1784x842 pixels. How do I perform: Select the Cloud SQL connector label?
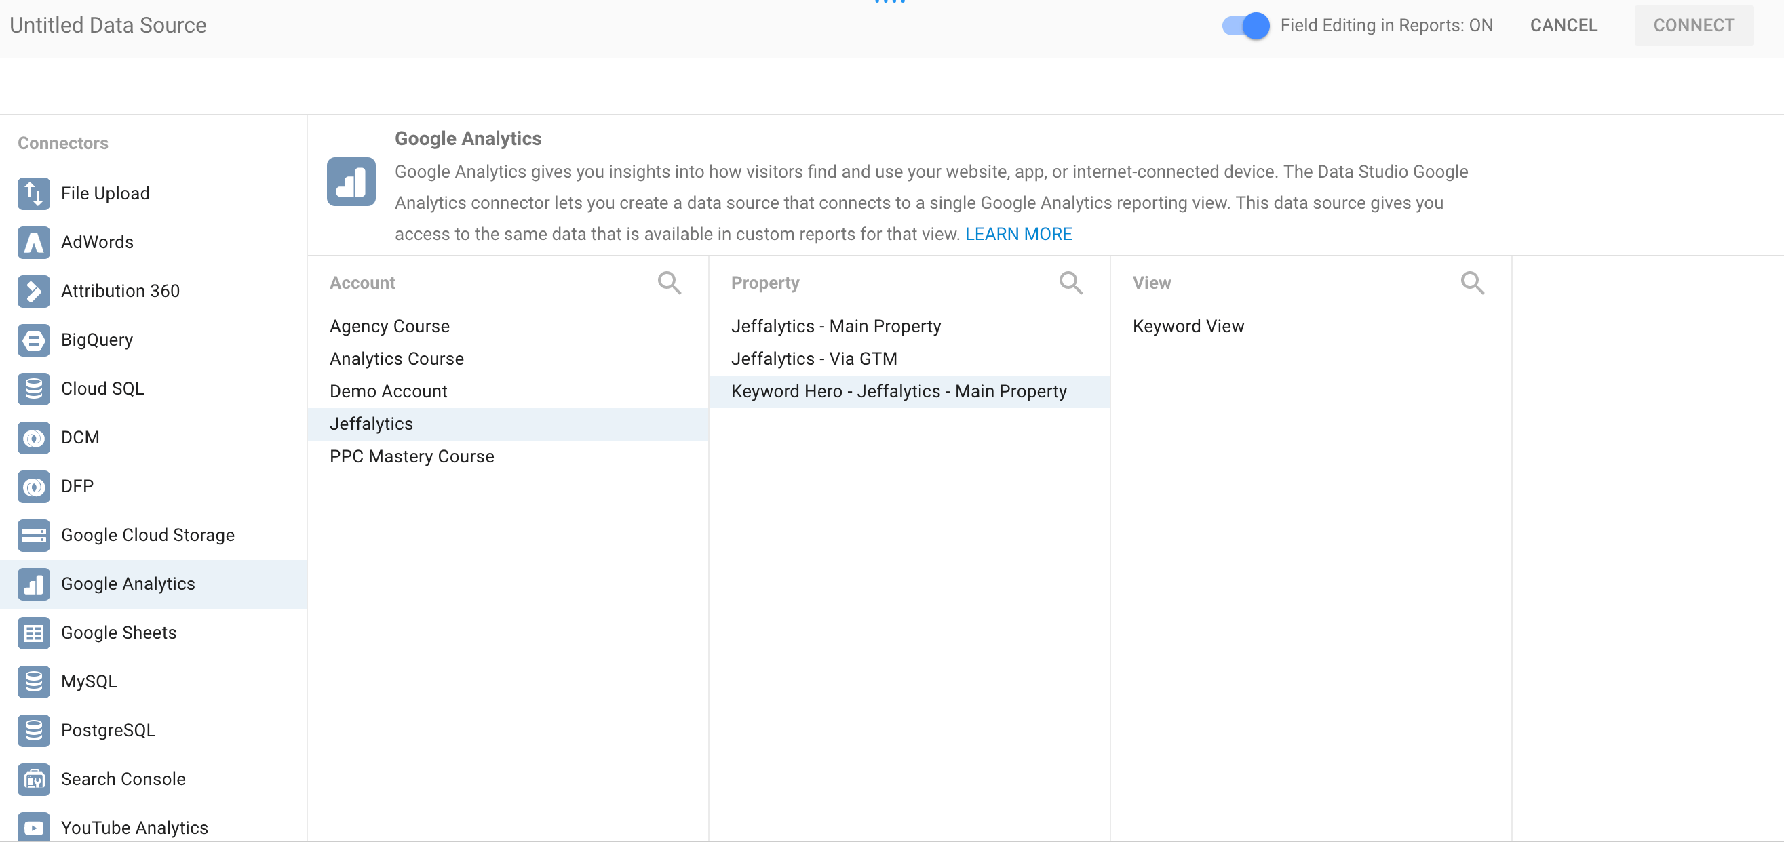tap(102, 388)
